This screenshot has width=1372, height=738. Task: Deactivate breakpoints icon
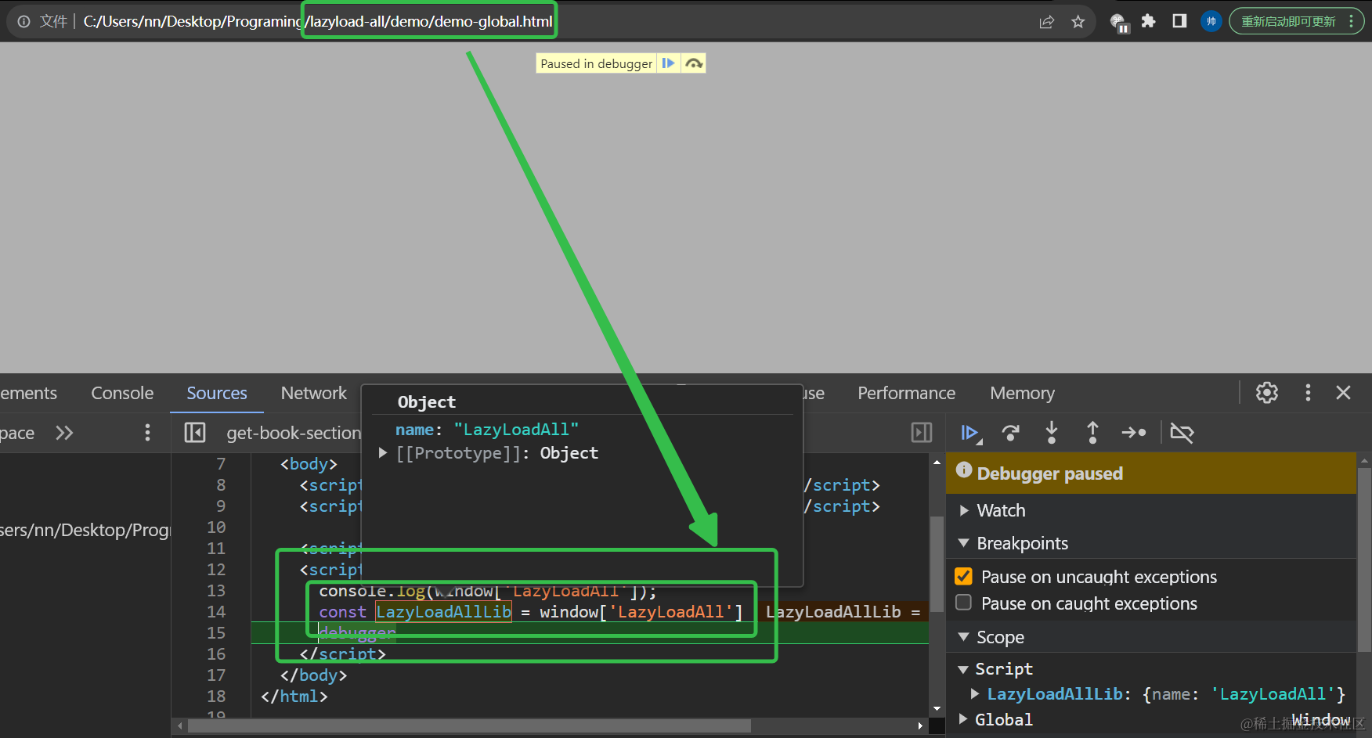tap(1181, 433)
